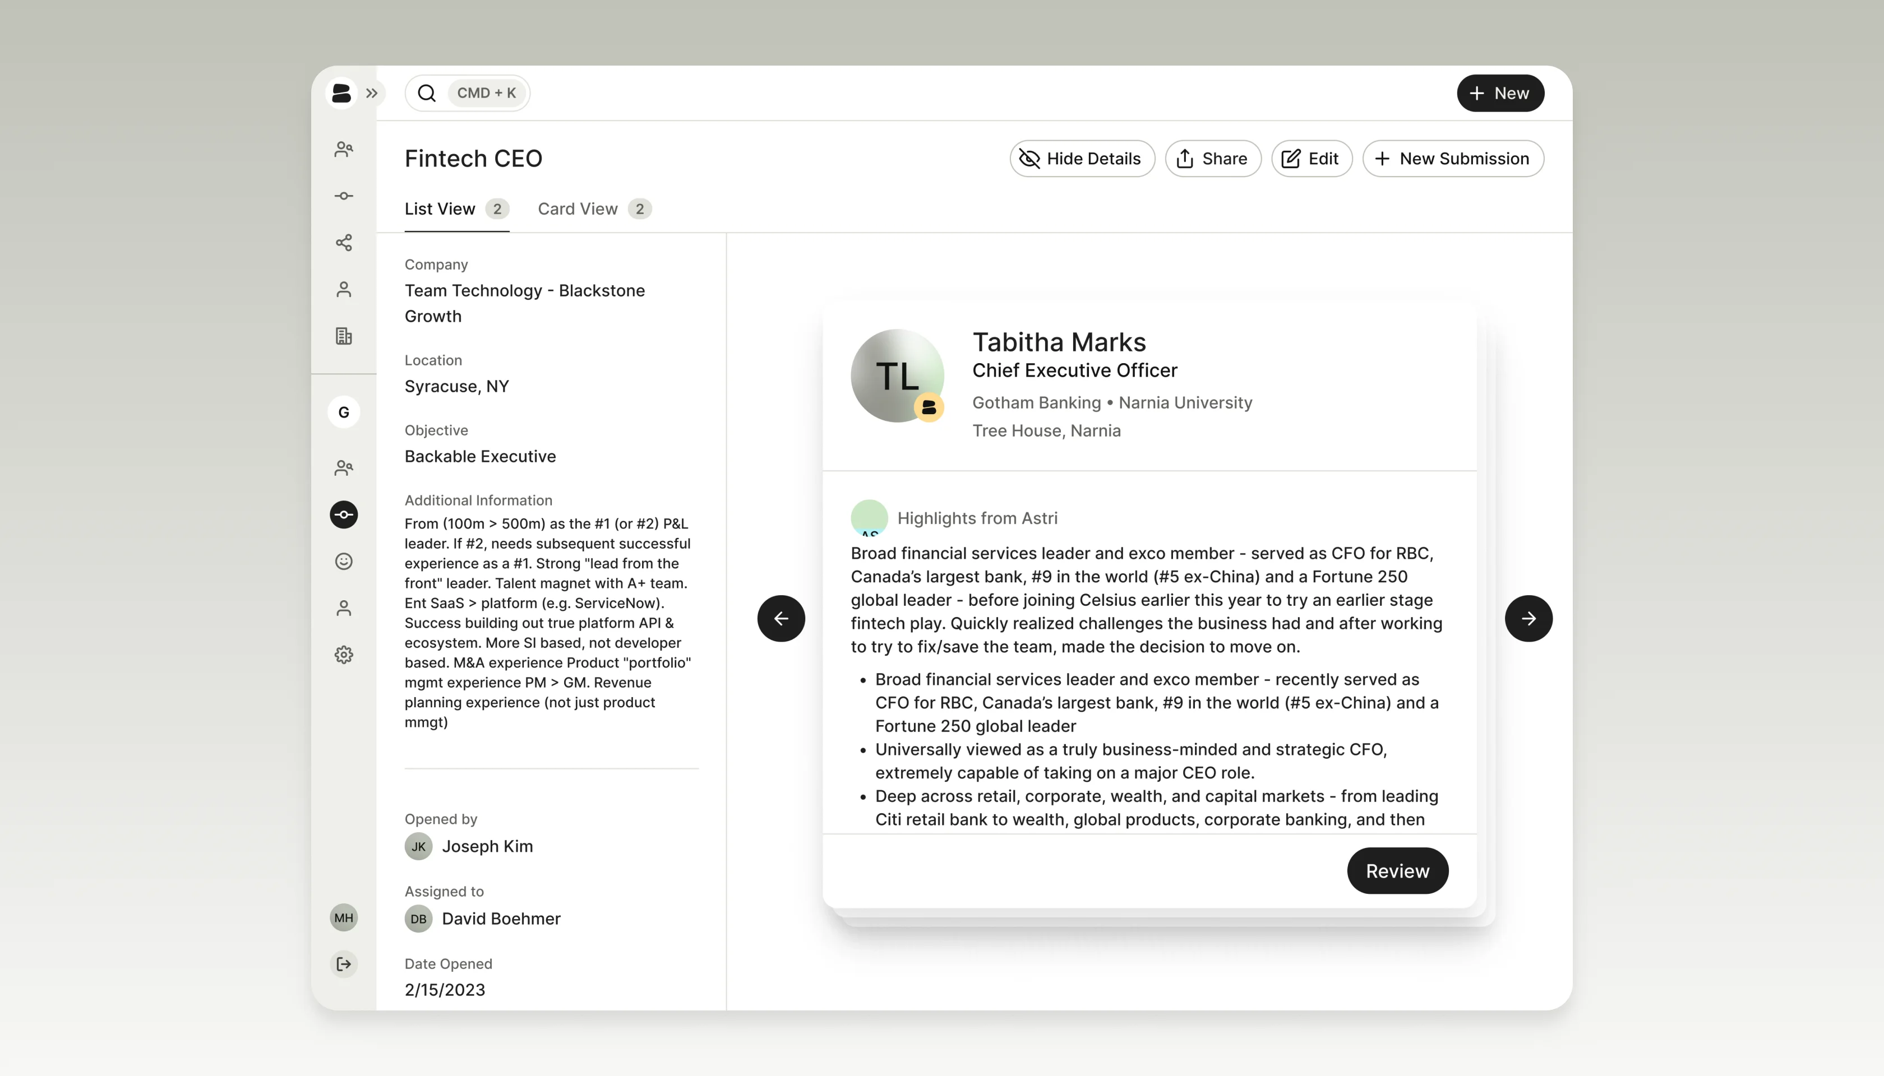Toggle Hide Details visibility

pyautogui.click(x=1082, y=159)
